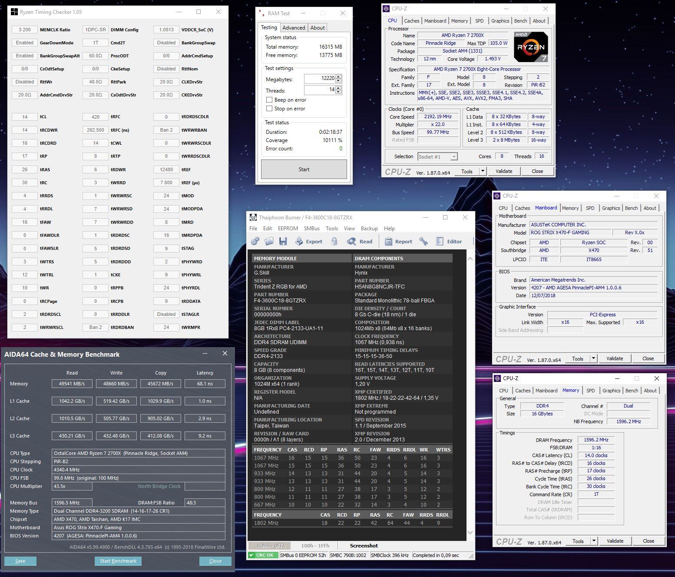The image size is (675, 577).
Task: Click the CRC OK check status indicator
Action: pyautogui.click(x=262, y=555)
